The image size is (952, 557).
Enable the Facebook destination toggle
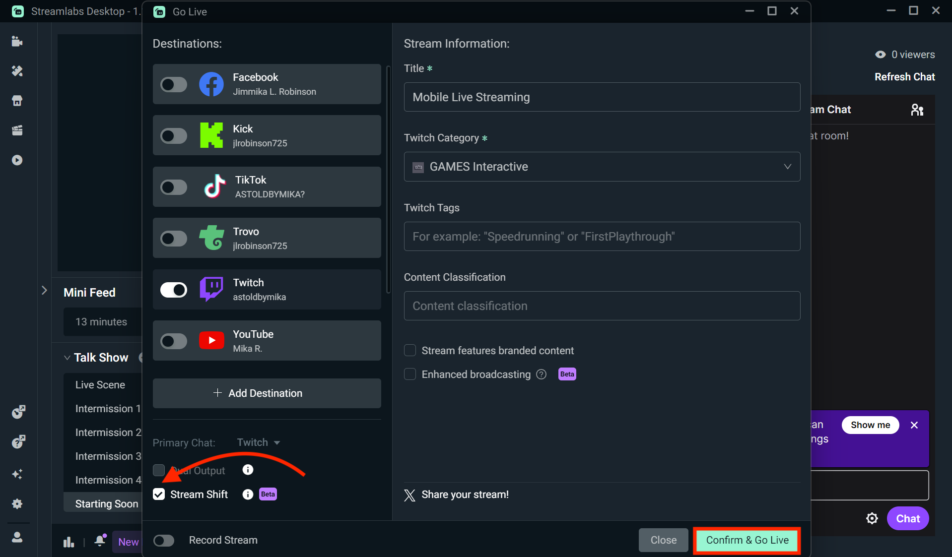pos(173,84)
